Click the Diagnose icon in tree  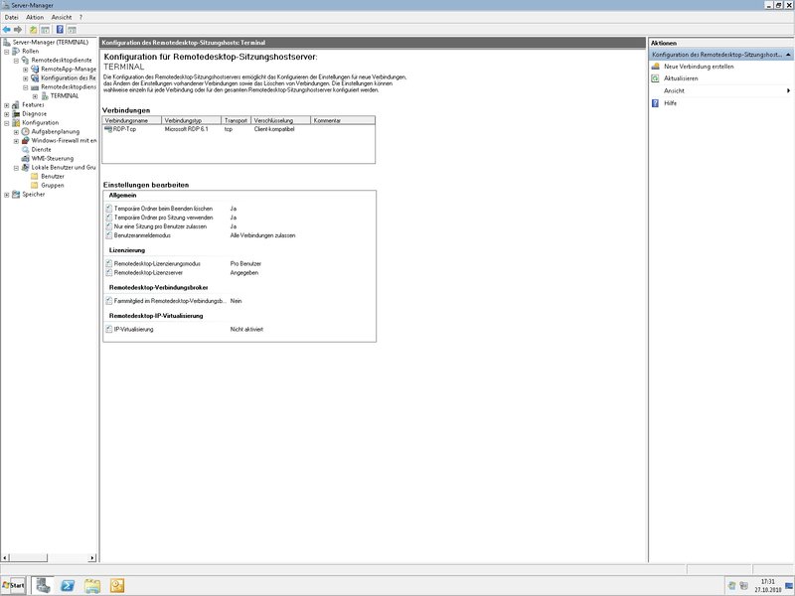click(16, 114)
